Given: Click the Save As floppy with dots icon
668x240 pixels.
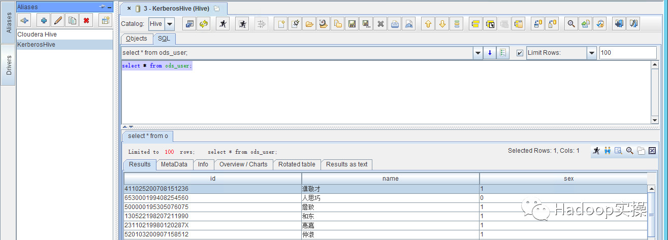Looking at the screenshot, I should click(x=366, y=24).
